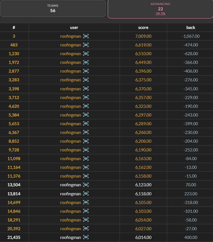Image resolution: width=213 pixels, height=242 pixels.
Task: Open team icon in rank 8,852 row
Action: pyautogui.click(x=86, y=141)
